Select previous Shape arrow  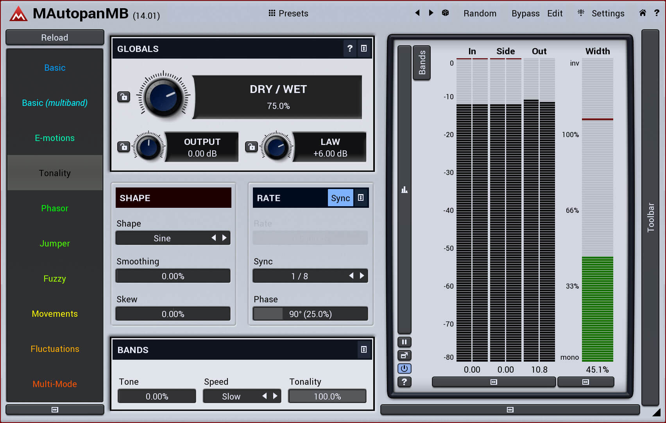pyautogui.click(x=214, y=237)
